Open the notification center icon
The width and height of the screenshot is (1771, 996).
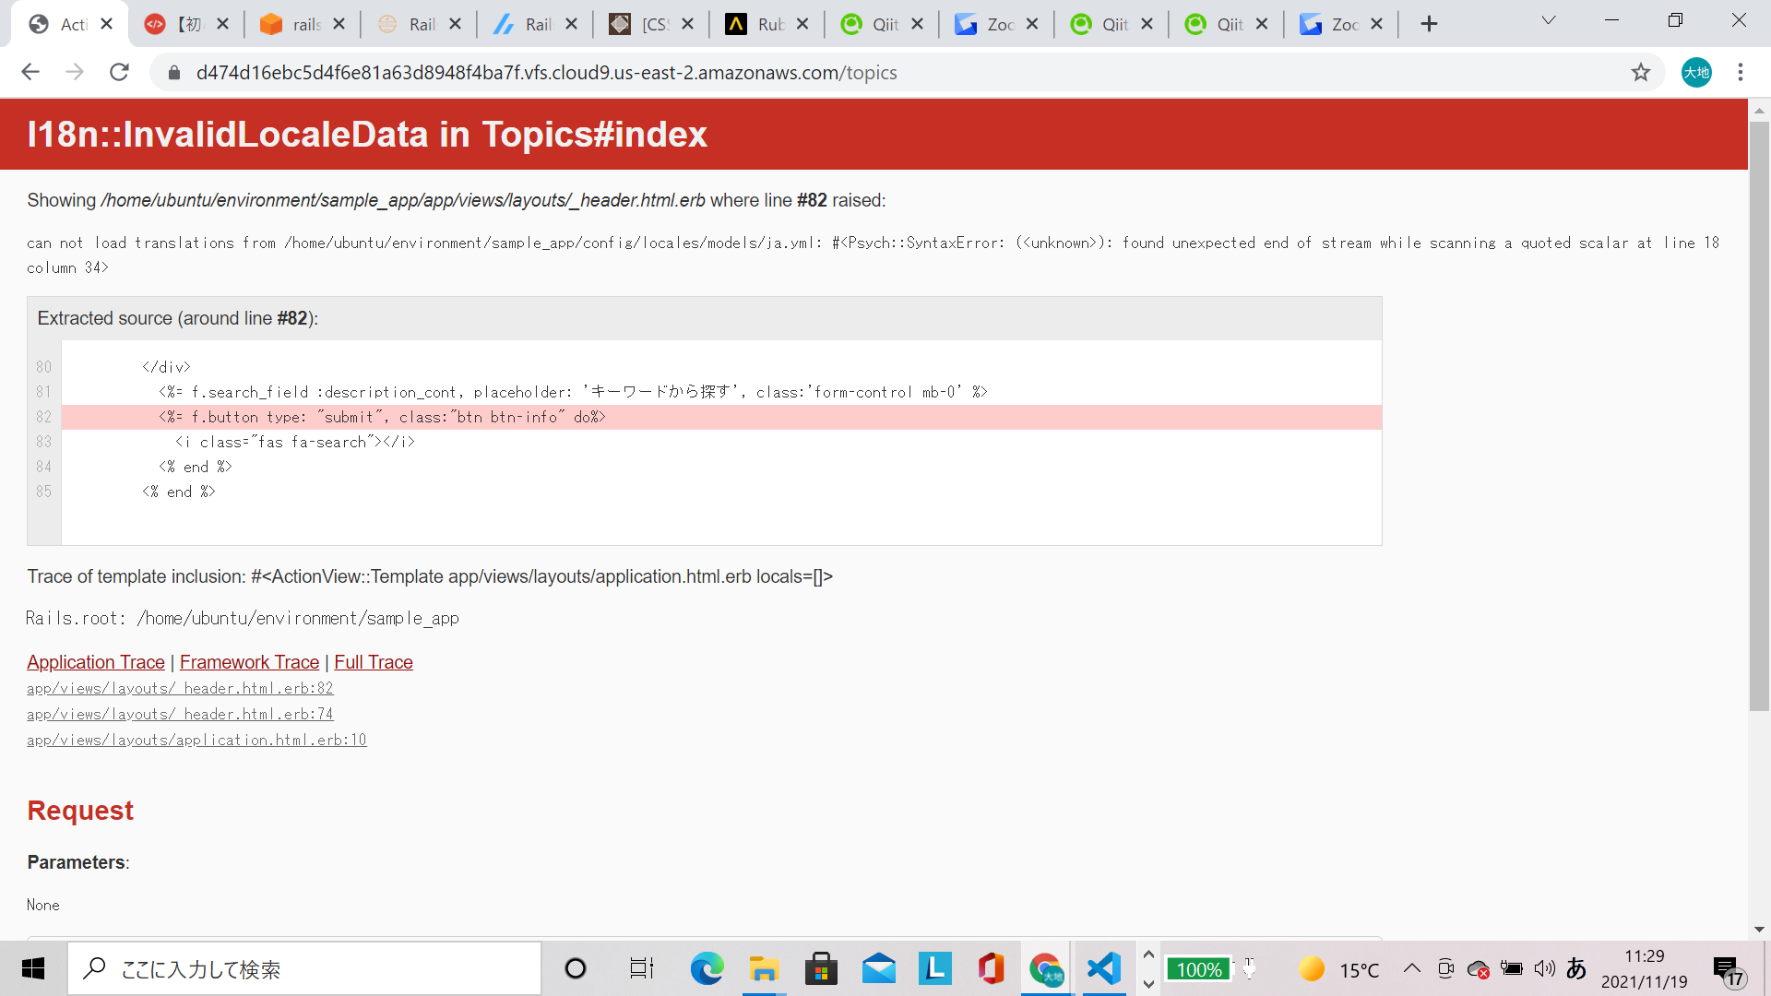[1728, 970]
